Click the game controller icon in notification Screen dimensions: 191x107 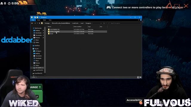pyautogui.click(x=109, y=7)
